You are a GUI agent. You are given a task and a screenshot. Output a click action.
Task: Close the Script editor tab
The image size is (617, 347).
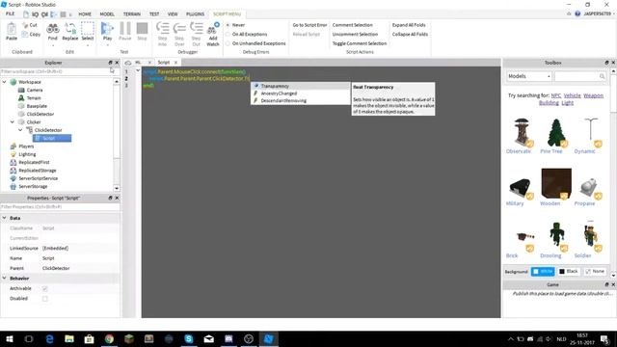pos(175,63)
